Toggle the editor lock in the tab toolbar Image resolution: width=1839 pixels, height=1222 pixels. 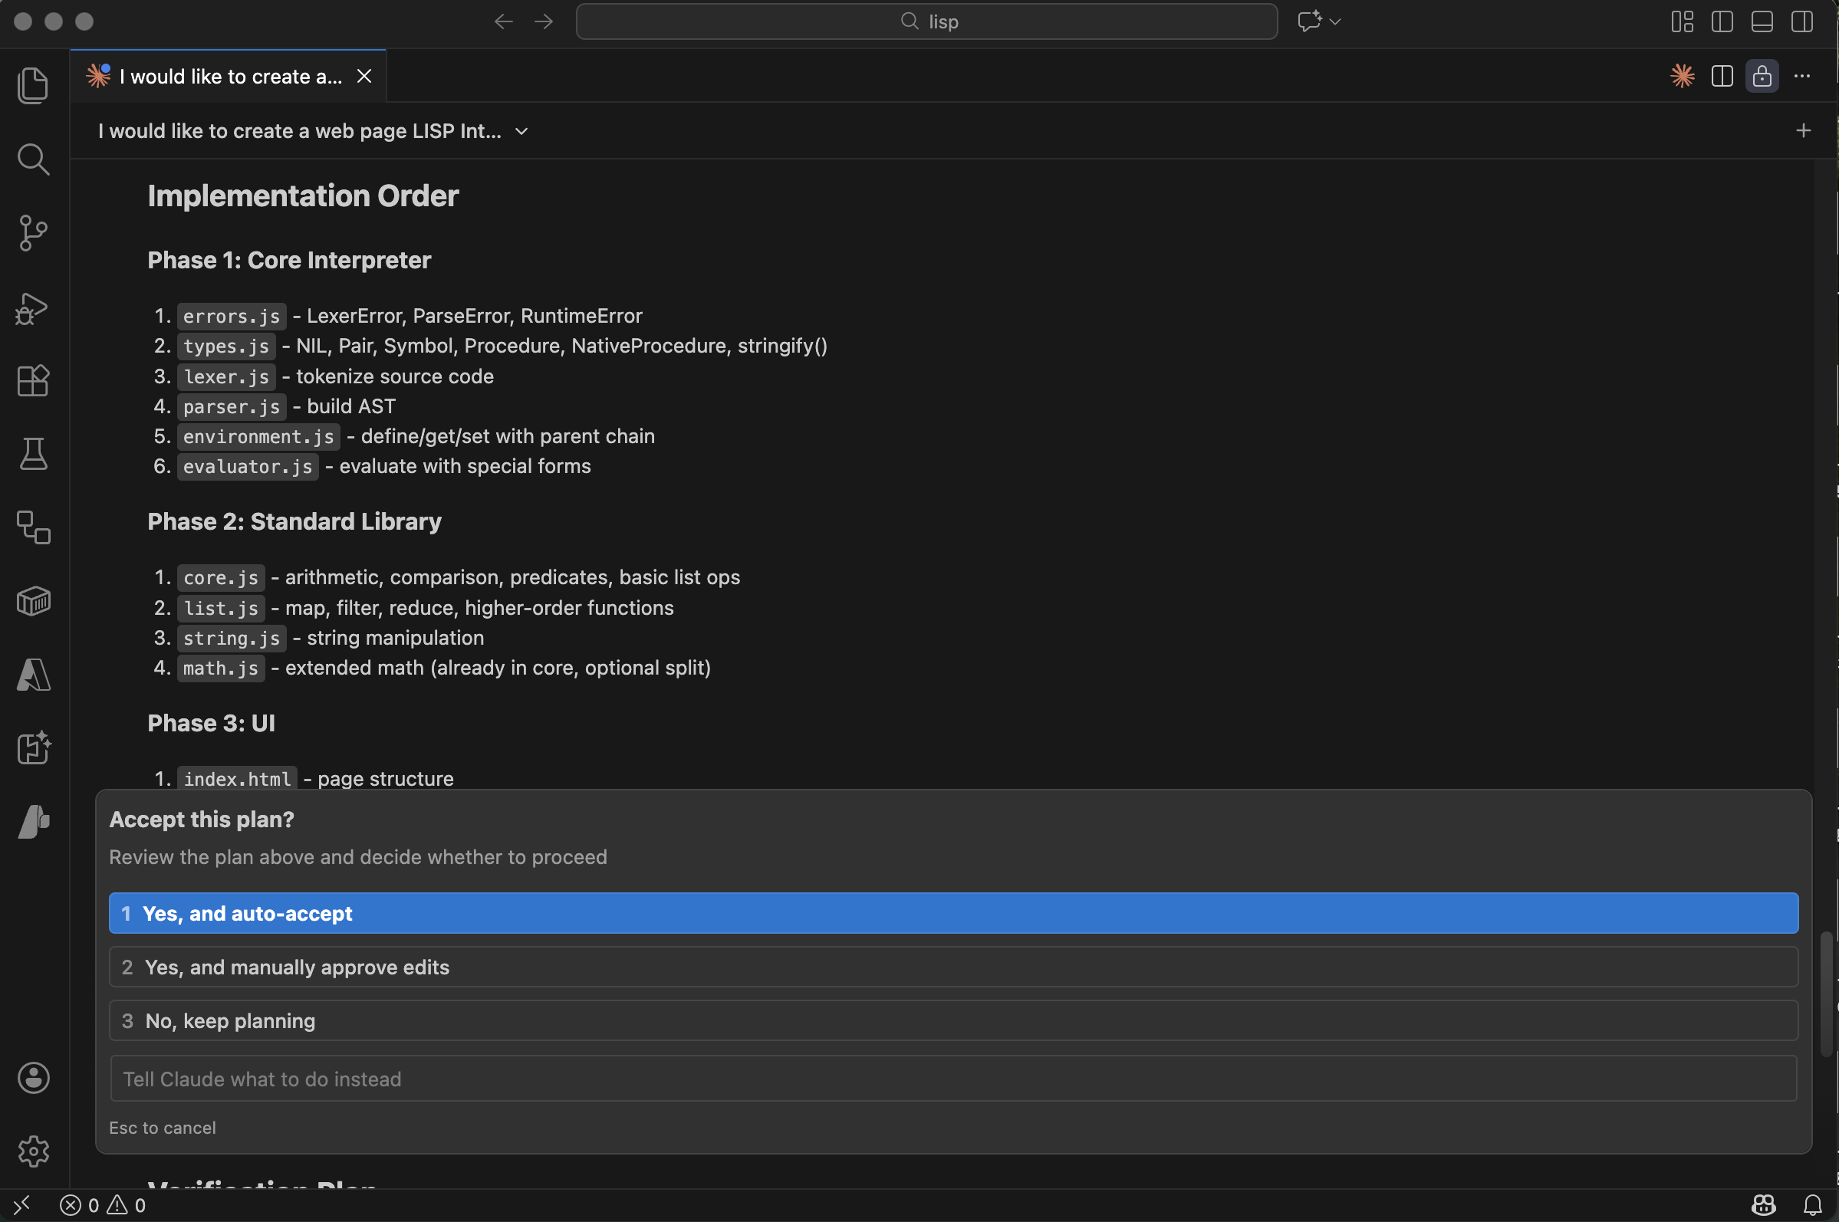point(1761,76)
